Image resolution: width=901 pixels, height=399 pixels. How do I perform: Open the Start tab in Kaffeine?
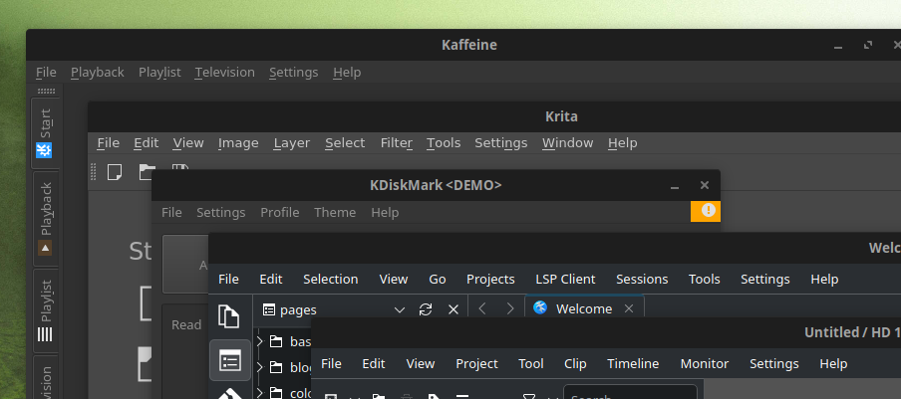click(x=45, y=133)
